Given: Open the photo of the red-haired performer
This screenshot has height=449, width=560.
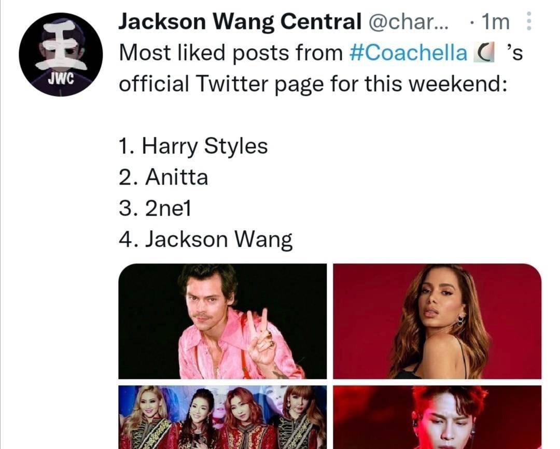Looking at the screenshot, I should (x=437, y=417).
